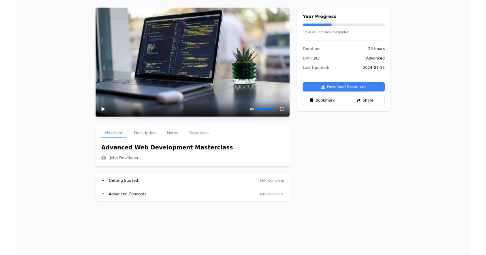Select the Resources tab

click(199, 132)
